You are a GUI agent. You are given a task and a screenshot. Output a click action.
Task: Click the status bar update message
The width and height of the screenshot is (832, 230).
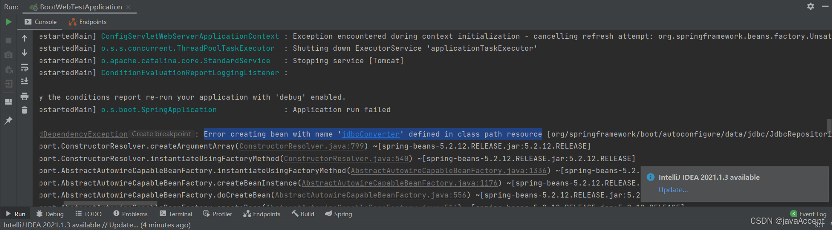97,225
